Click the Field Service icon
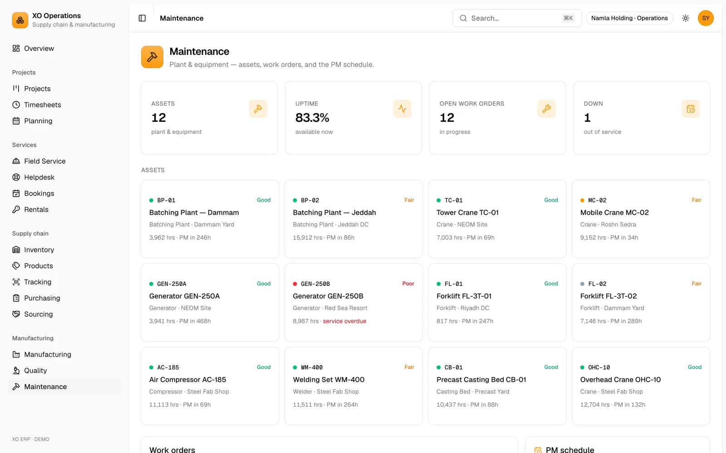Viewport: 726px width, 453px height. click(16, 161)
